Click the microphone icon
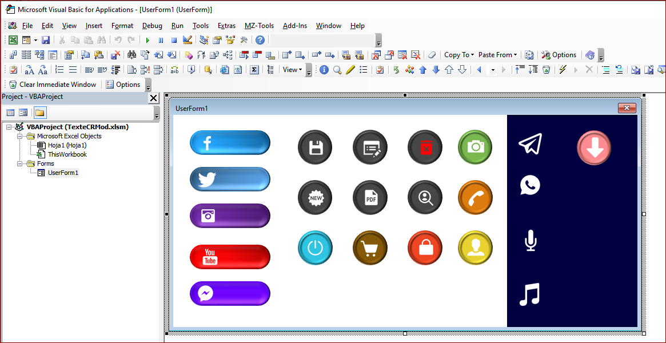This screenshot has height=343, width=666. [x=530, y=240]
